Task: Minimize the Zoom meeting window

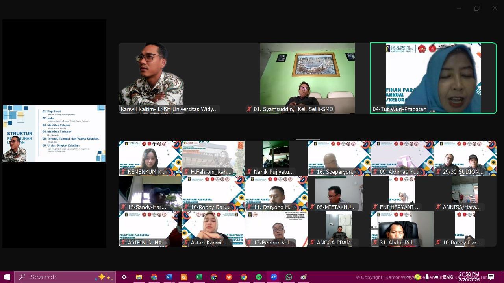Action: pos(459,8)
